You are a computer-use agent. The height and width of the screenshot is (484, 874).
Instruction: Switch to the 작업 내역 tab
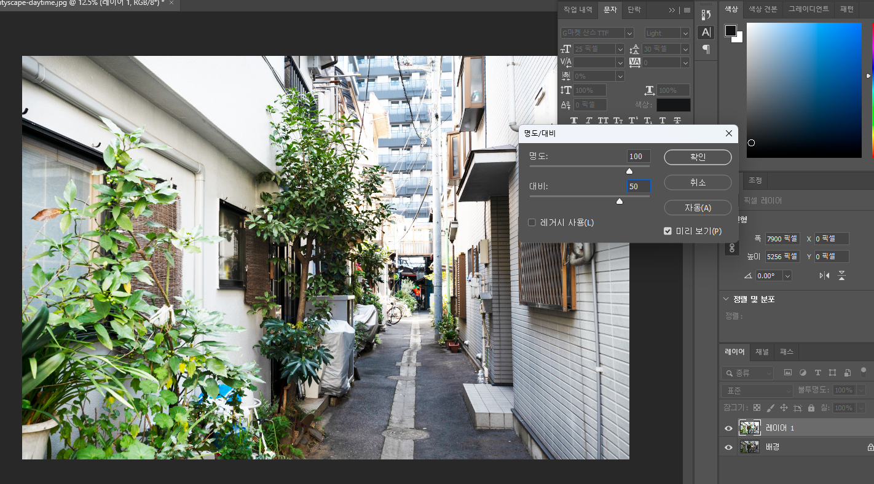point(578,10)
